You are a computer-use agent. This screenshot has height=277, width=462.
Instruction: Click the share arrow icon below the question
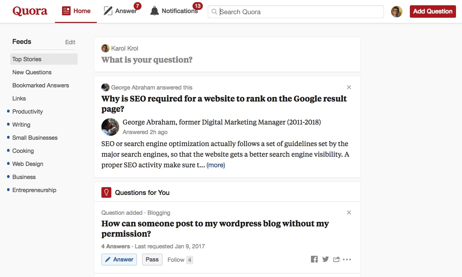[336, 259]
